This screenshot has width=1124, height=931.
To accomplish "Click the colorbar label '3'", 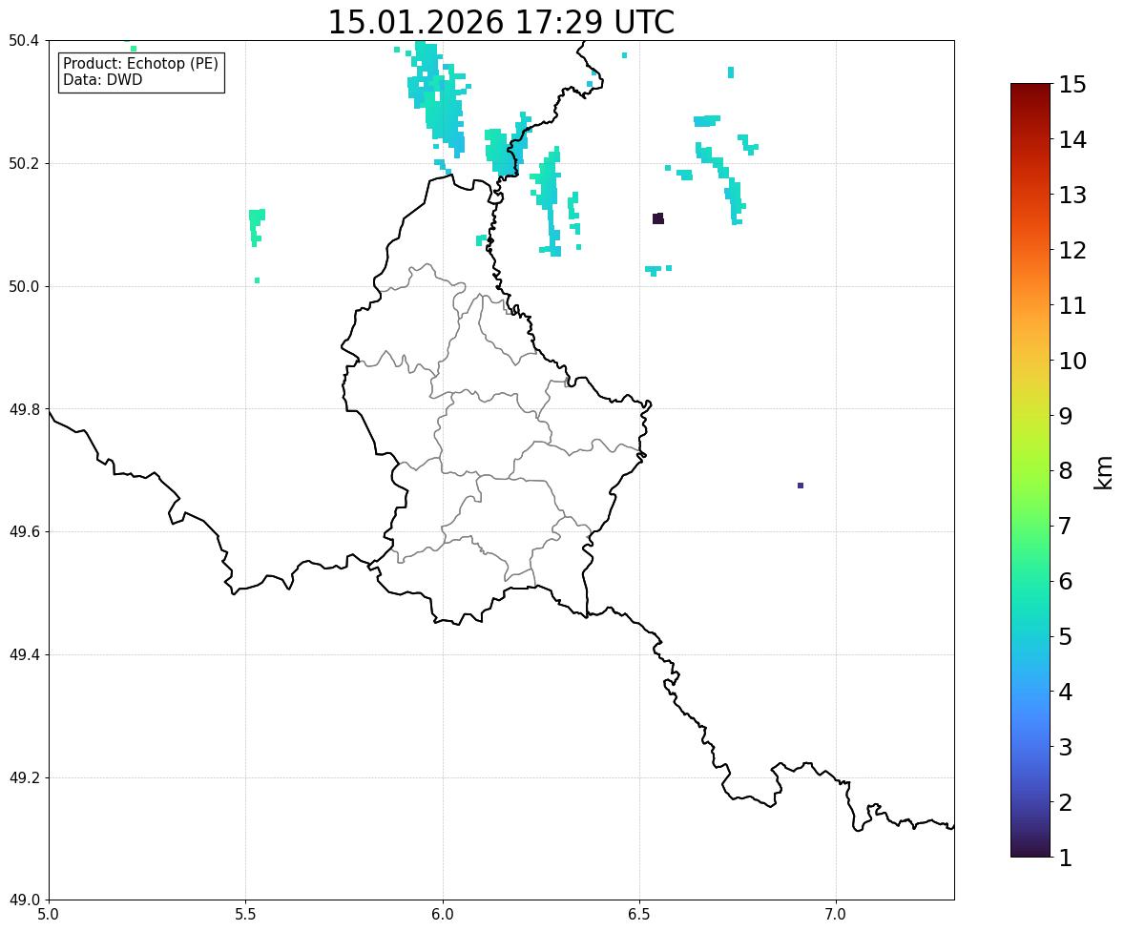I will pos(1066,747).
